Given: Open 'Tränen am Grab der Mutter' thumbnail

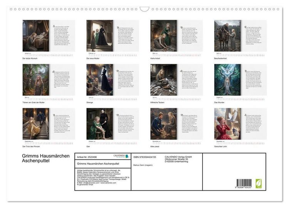Looking at the screenshot, I should [49, 80].
